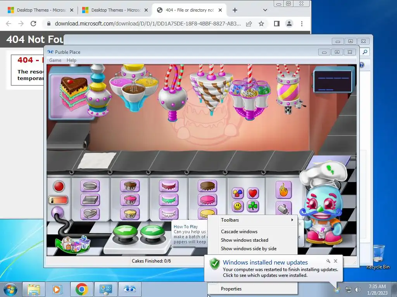Select the heart-shaped cake pan button
Screen dimensions: 397x297
pos(90,213)
